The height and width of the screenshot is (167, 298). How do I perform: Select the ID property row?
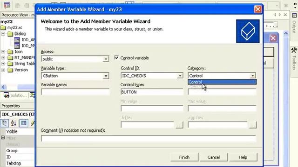(x=18, y=157)
